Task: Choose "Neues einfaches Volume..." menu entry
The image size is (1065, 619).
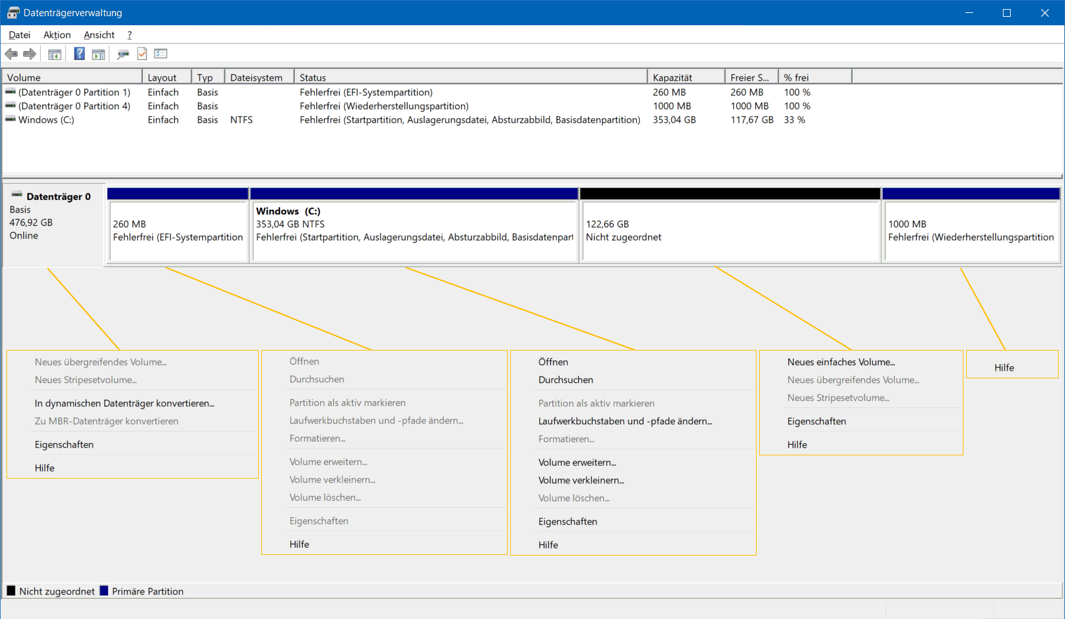Action: 841,362
